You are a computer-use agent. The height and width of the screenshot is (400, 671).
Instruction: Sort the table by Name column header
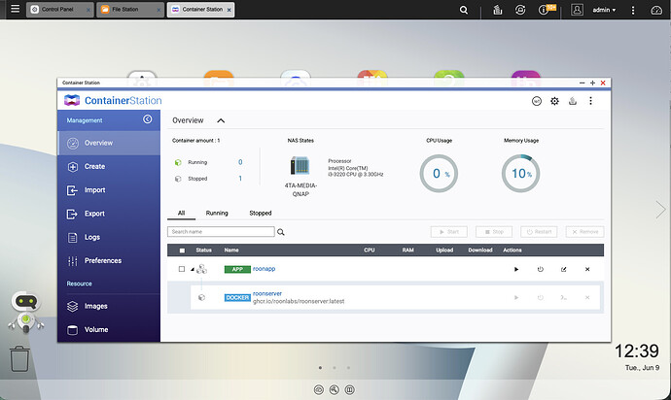231,250
